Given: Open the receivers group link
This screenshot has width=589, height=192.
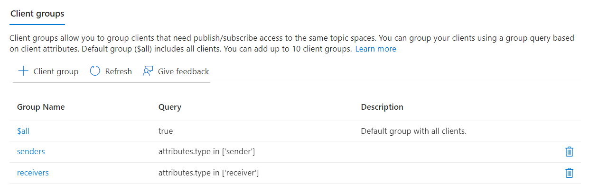Looking at the screenshot, I should point(33,173).
